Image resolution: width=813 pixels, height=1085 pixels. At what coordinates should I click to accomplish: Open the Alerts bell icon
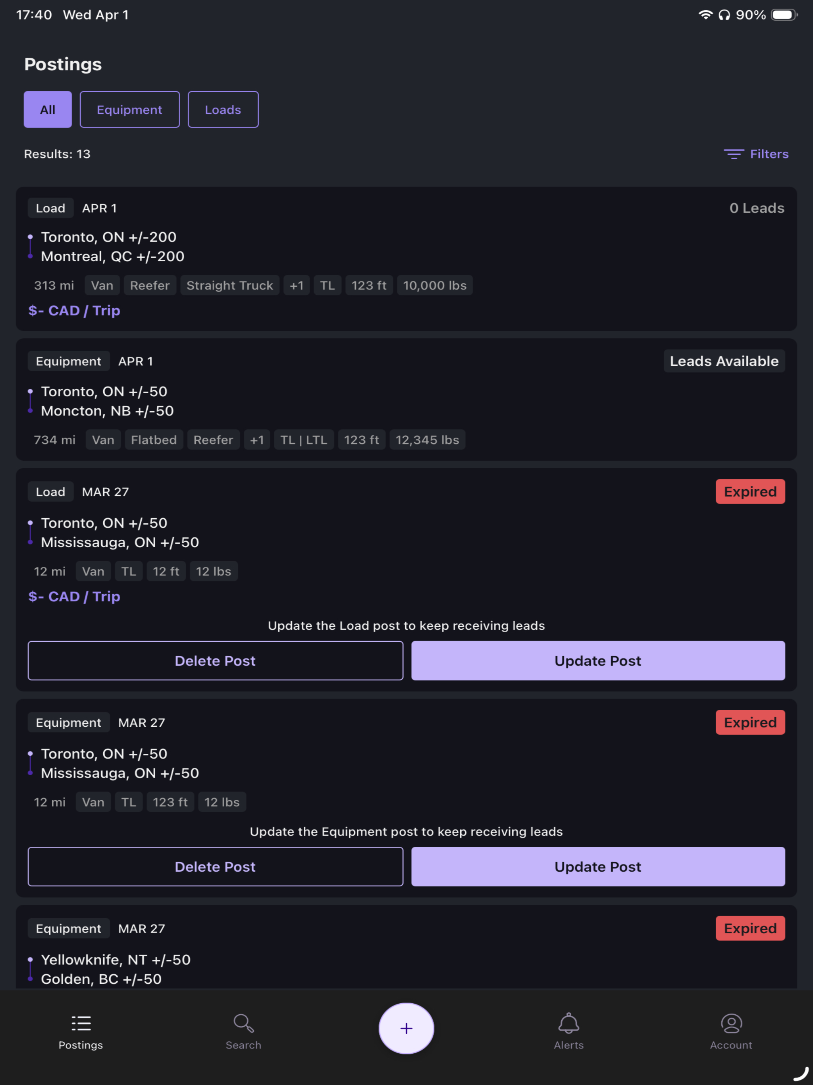pyautogui.click(x=569, y=1023)
